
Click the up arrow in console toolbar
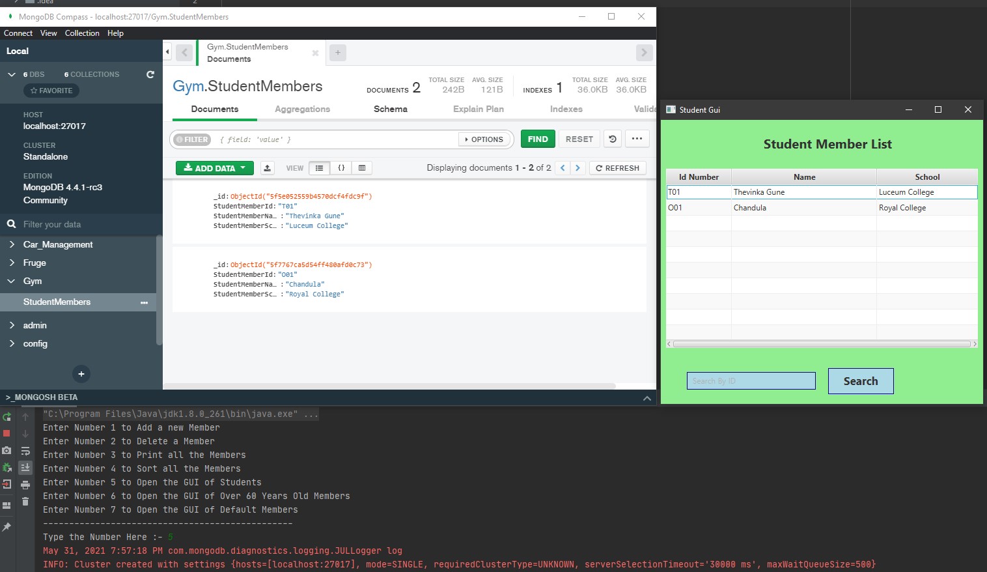[x=25, y=417]
